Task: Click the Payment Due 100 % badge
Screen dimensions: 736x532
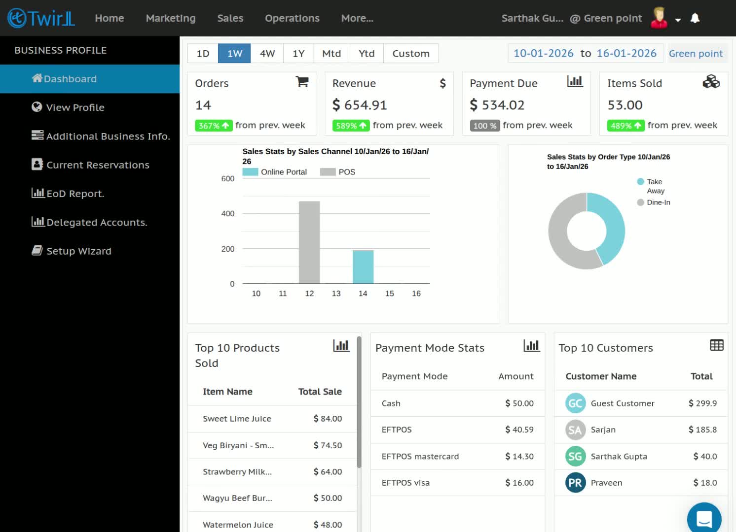Action: (x=485, y=126)
